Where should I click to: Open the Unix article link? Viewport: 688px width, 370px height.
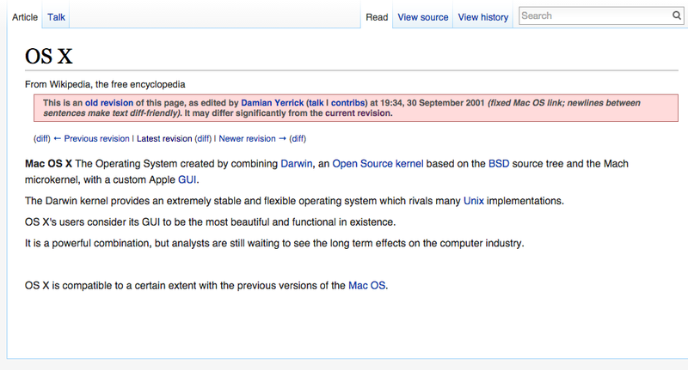[474, 201]
